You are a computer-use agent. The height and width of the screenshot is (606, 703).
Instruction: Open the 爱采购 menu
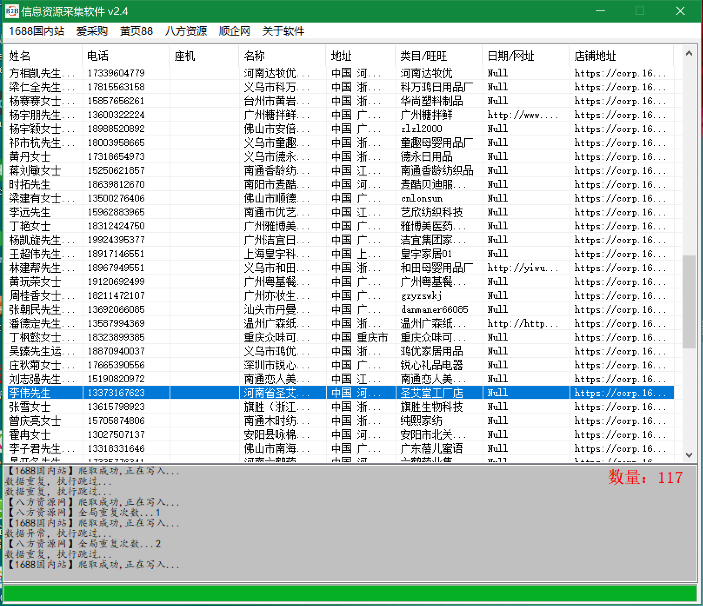coord(92,31)
